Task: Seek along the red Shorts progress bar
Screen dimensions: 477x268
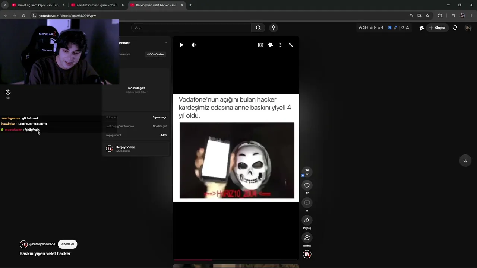Action: (x=236, y=259)
